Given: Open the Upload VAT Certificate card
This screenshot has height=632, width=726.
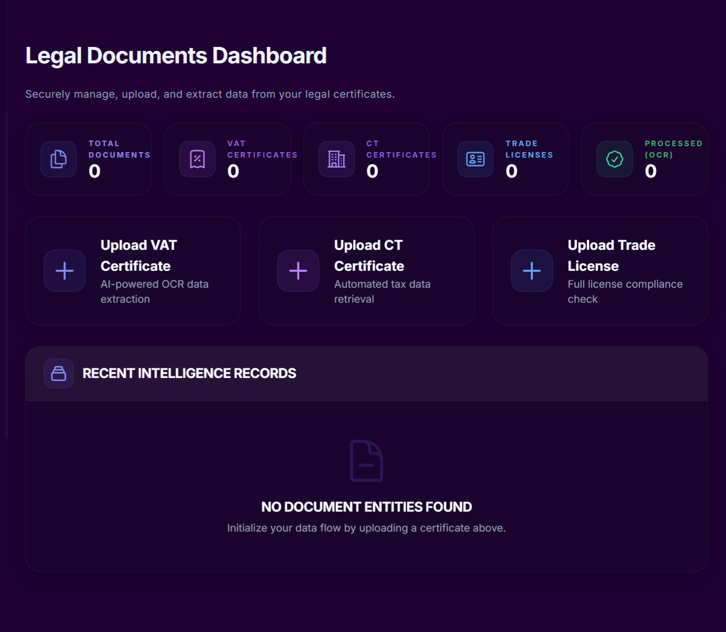Looking at the screenshot, I should (133, 270).
